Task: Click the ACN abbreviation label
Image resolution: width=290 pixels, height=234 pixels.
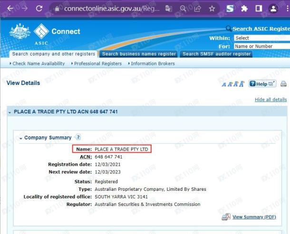Action: coord(86,157)
